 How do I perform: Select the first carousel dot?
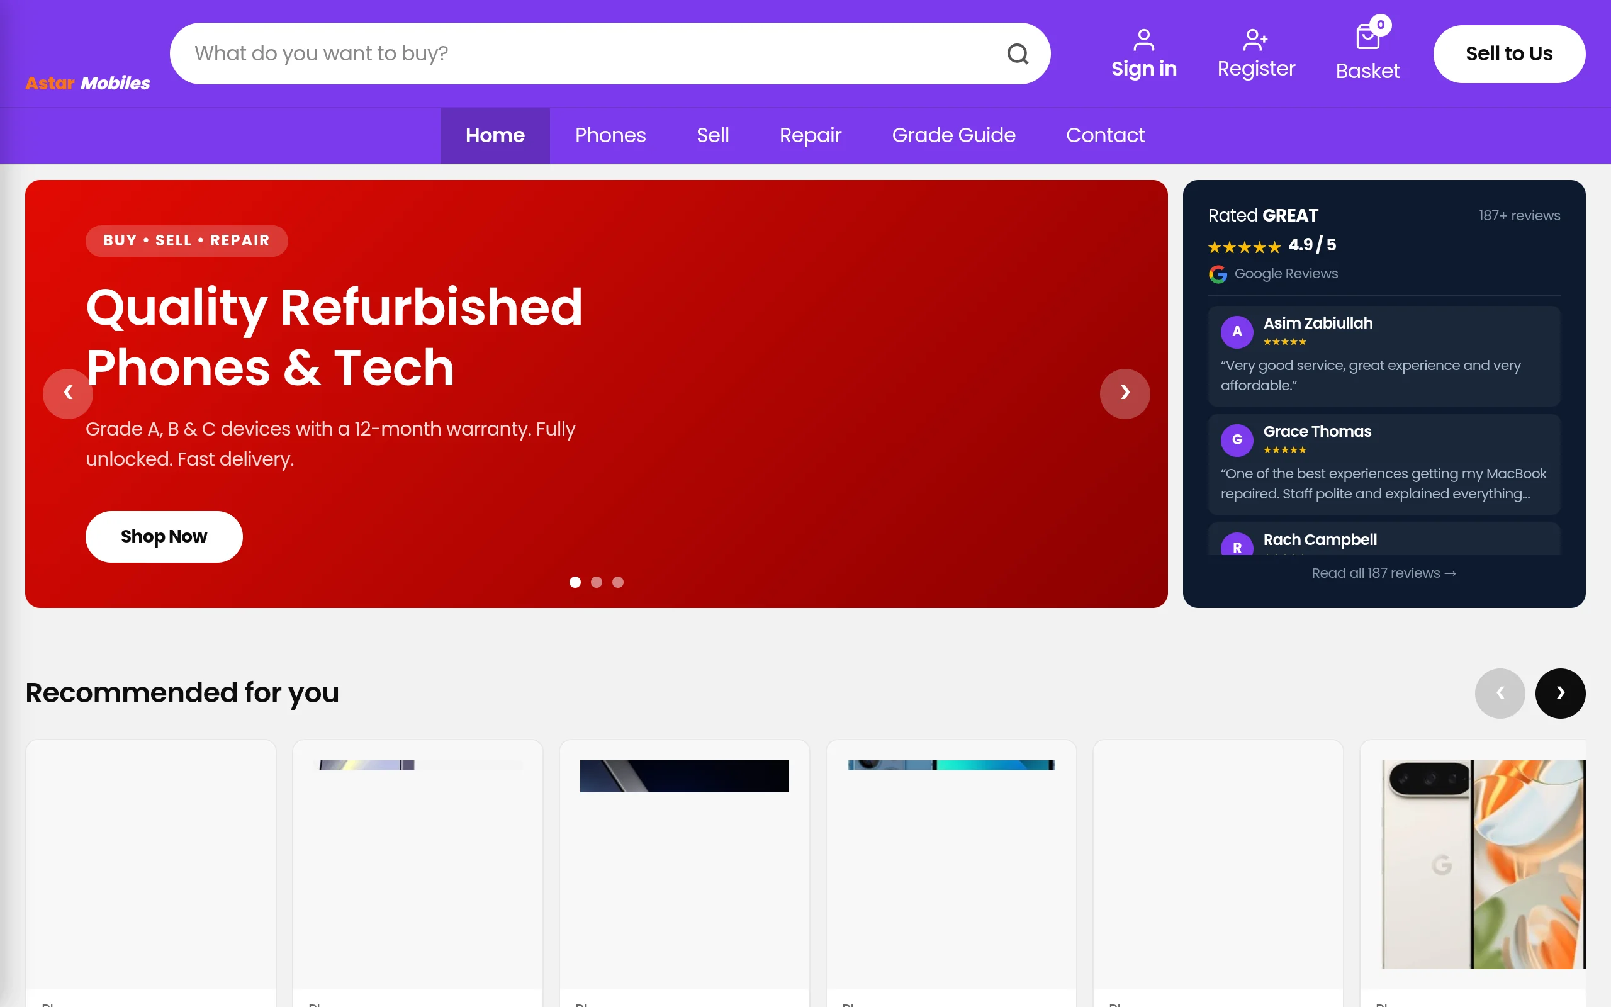[x=575, y=582]
